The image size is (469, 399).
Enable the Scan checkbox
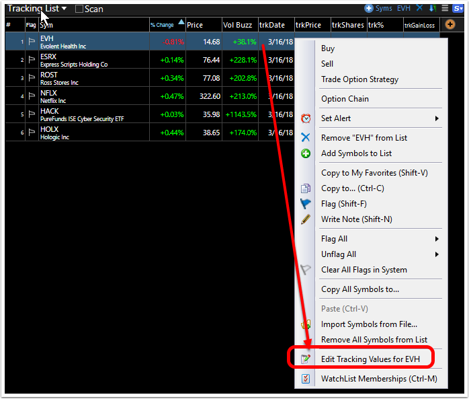coord(79,9)
